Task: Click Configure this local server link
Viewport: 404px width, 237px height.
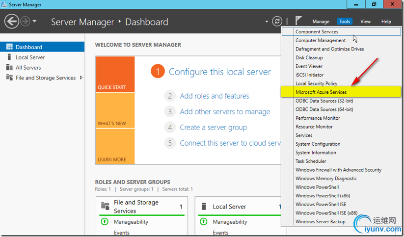Action: click(x=220, y=72)
